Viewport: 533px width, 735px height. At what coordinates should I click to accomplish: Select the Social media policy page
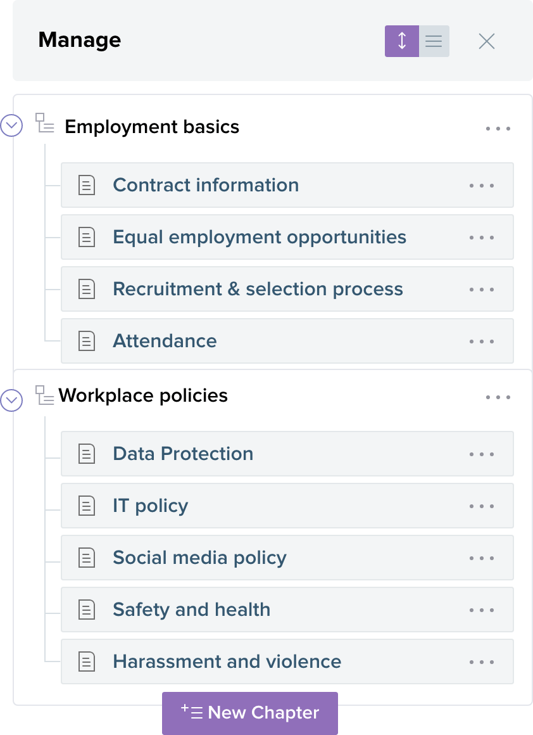coord(199,558)
